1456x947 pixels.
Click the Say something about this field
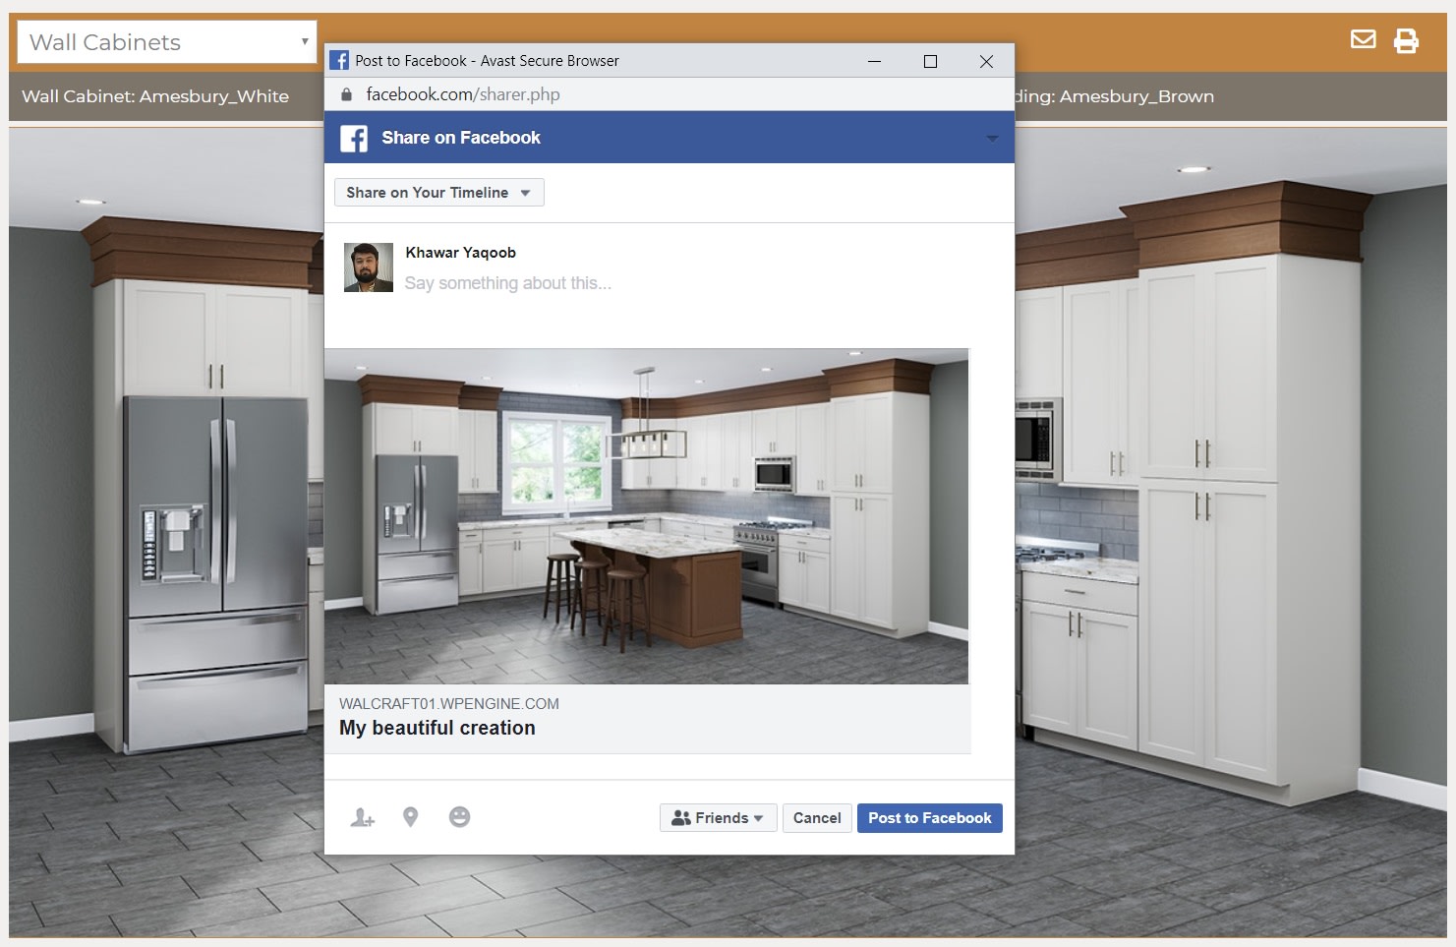tap(507, 283)
